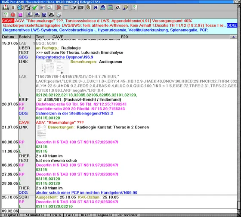Click the black ultrasound fan icon
Screen dimensions: 241x217
pos(52,15)
